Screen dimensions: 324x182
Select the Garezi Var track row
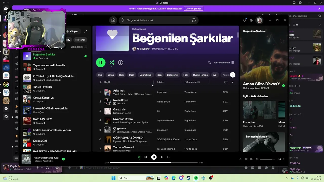pos(166,111)
